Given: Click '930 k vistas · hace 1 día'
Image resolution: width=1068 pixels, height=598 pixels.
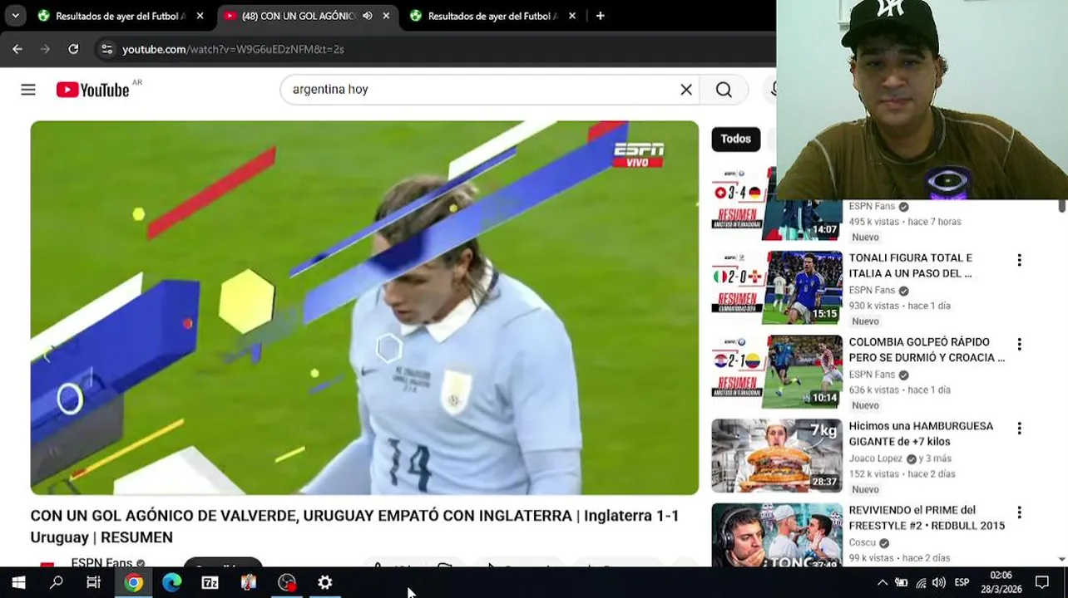Looking at the screenshot, I should click(x=899, y=306).
